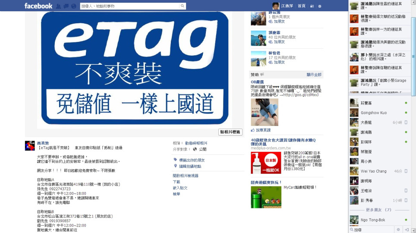Click 顯示全部 in sponsored section

[314, 75]
